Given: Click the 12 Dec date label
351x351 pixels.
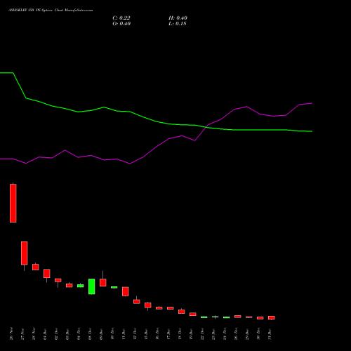Looking at the screenshot, I should 135,334.
